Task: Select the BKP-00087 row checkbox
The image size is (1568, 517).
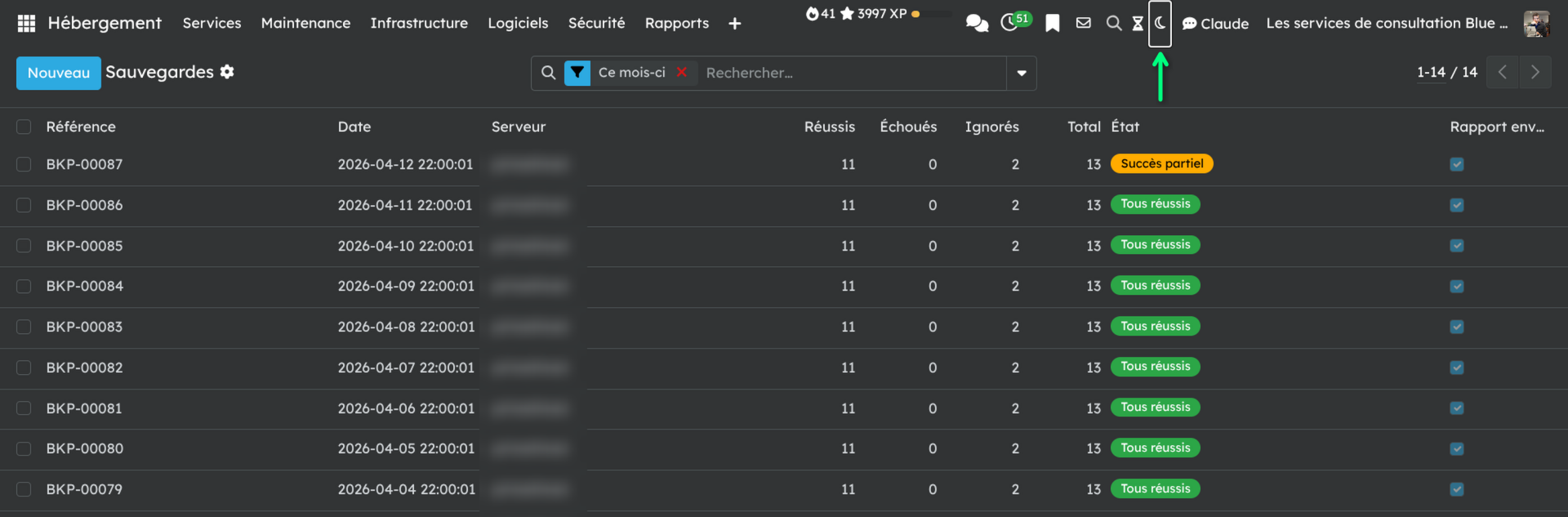Action: [x=24, y=164]
